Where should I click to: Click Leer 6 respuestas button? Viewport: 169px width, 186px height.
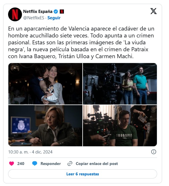point(83,174)
